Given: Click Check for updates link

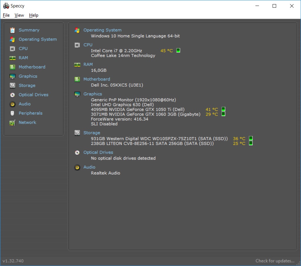Looking at the screenshot, I should pos(275,261).
